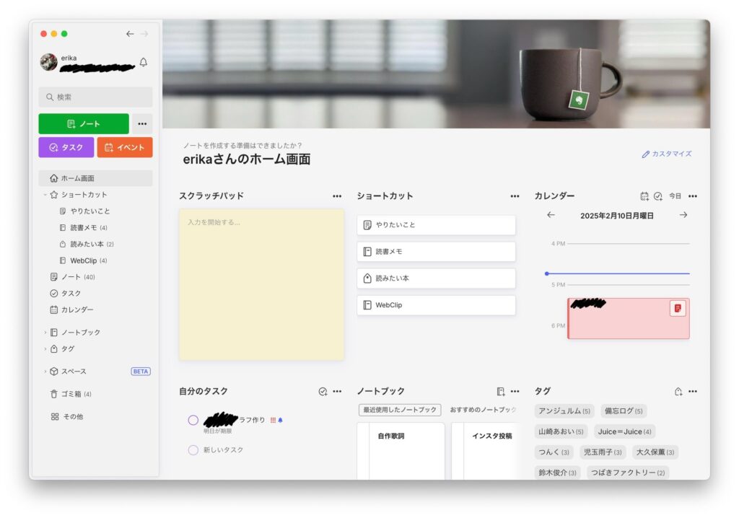Open カレンダー in the sidebar

pyautogui.click(x=71, y=310)
